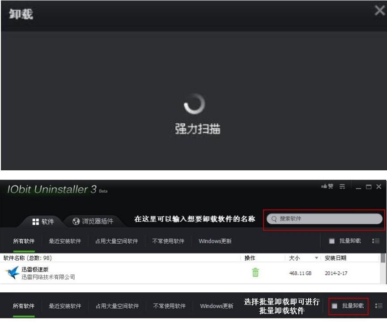Click the 搜索软件 search input field
The width and height of the screenshot is (387, 325).
324,219
